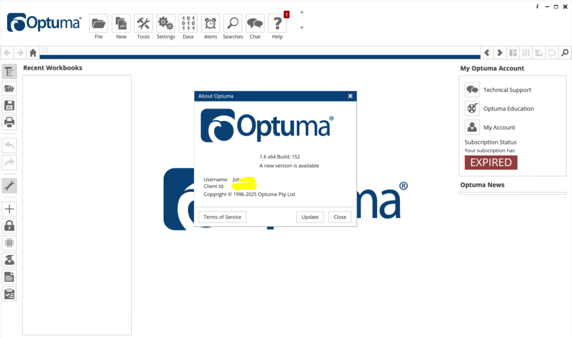Viewport: 572px width, 338px height.
Task: Open Settings gears icon
Action: [165, 23]
